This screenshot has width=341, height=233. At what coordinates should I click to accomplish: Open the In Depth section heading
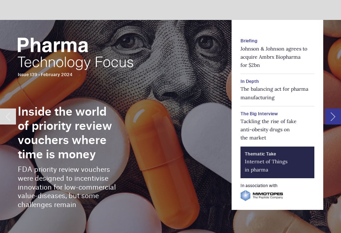249,81
